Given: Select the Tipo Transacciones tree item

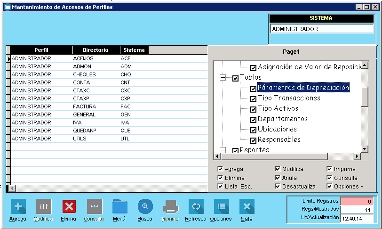Looking at the screenshot, I should [x=288, y=98].
